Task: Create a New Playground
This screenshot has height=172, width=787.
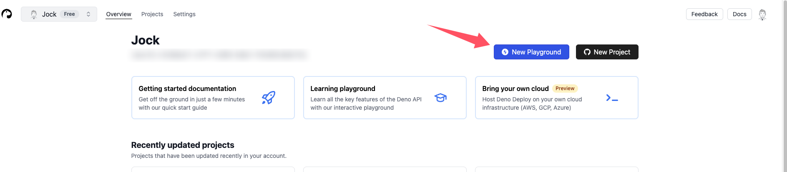Action: [531, 52]
